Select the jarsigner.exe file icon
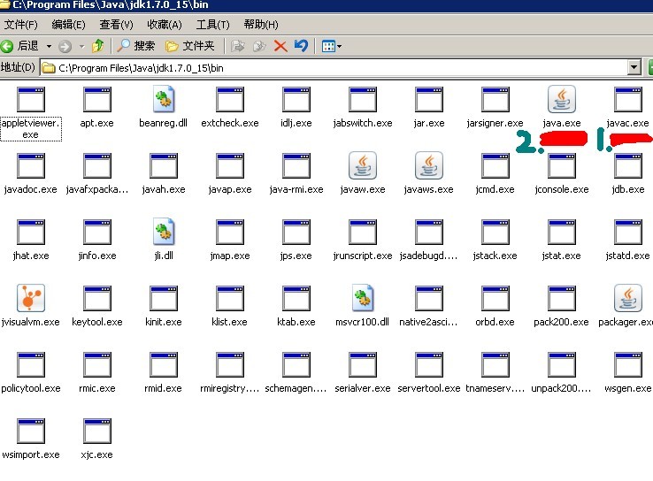Viewport: 653px width, 481px height. 495,99
